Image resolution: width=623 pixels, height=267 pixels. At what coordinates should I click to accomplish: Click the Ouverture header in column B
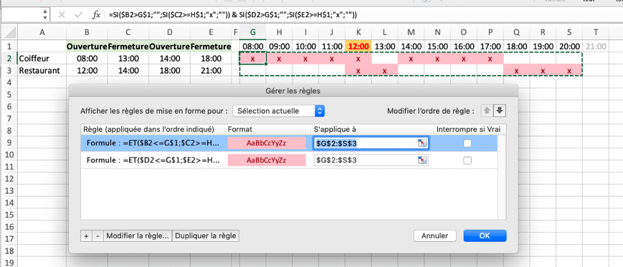[87, 47]
